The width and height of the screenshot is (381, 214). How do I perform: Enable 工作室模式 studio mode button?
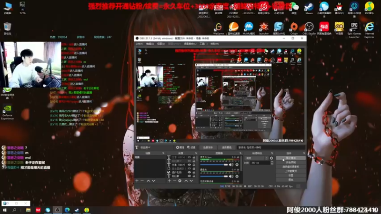click(291, 171)
